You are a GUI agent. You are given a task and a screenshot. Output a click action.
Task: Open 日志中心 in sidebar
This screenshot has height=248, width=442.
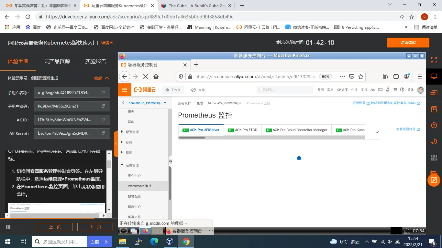pyautogui.click(x=134, y=207)
